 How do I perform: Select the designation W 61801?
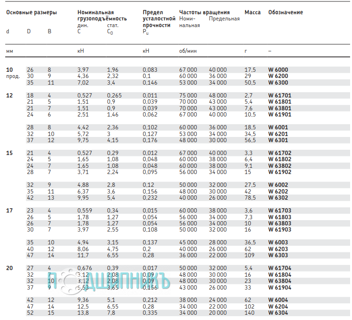tap(280, 102)
